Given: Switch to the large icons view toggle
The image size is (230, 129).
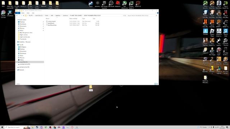Looking at the screenshot, I should [x=157, y=84].
